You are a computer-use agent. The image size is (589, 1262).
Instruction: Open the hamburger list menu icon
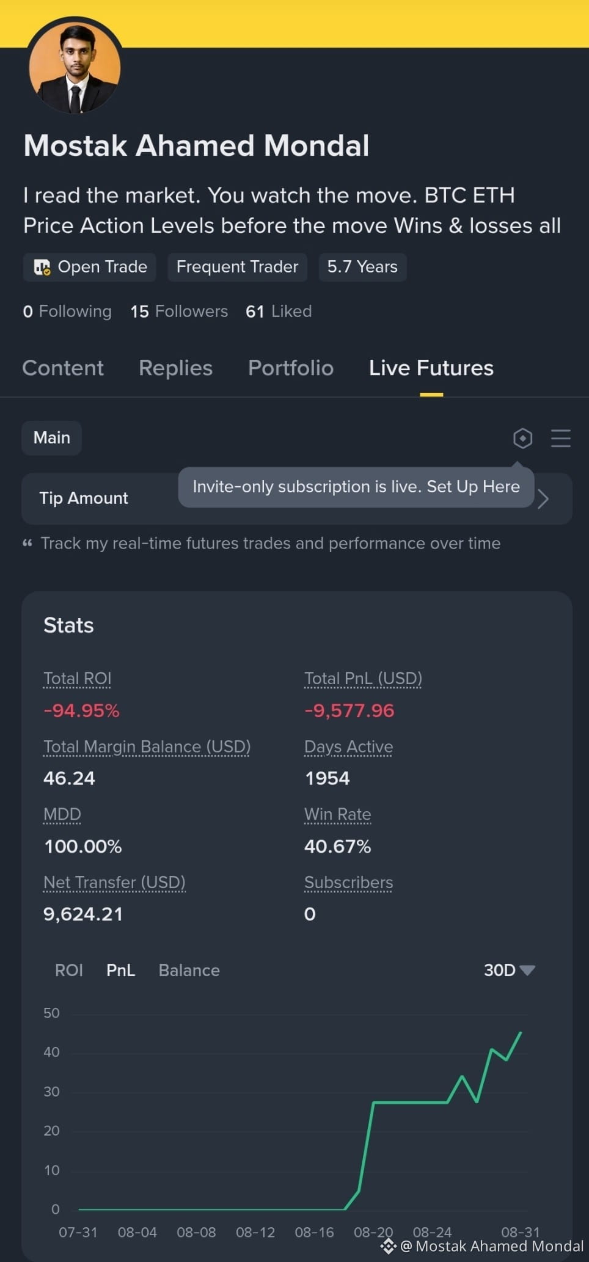pos(560,438)
